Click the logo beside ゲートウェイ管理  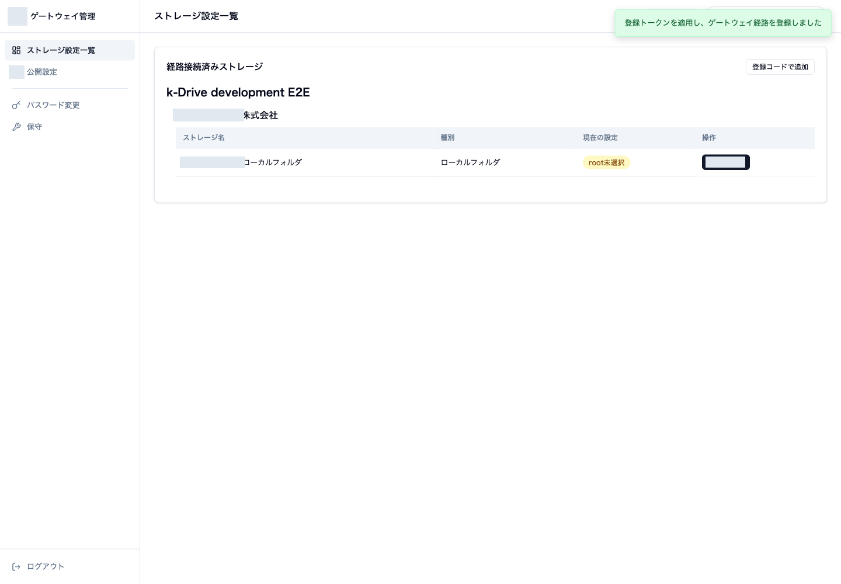18,16
